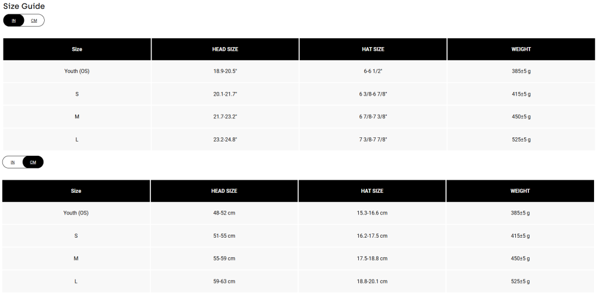Click the 48-52 cm head size cell
The height and width of the screenshot is (295, 597).
tap(224, 213)
